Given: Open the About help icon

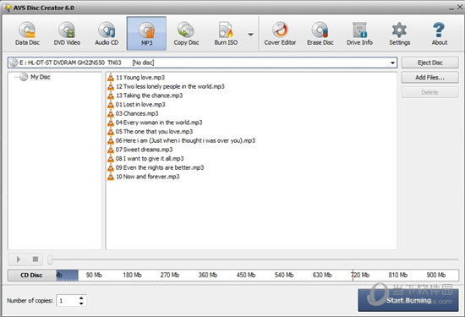Looking at the screenshot, I should pos(439,34).
